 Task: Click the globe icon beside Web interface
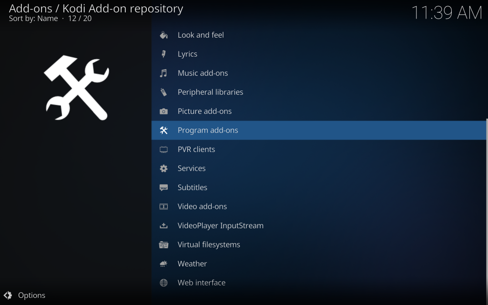(x=163, y=283)
